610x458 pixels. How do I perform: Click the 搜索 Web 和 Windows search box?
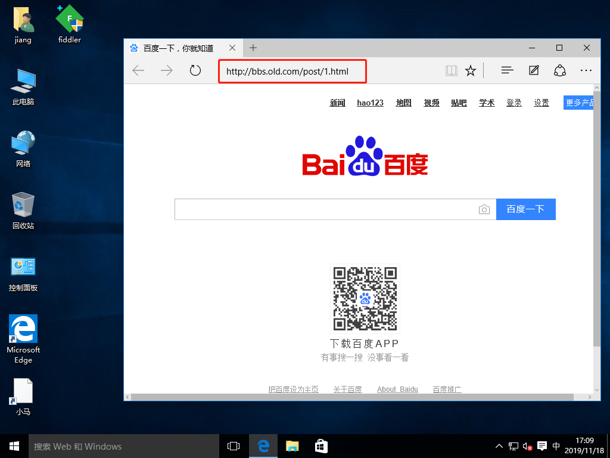pyautogui.click(x=124, y=446)
